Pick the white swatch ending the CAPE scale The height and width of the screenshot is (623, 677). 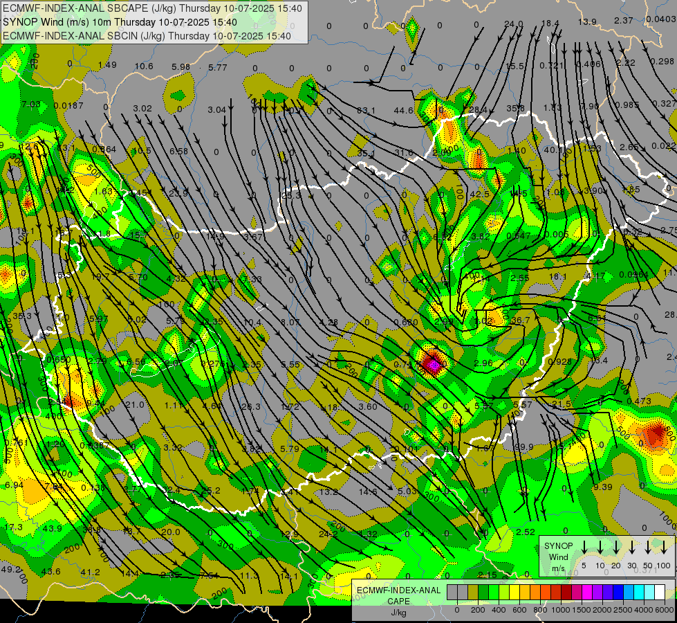[660, 593]
